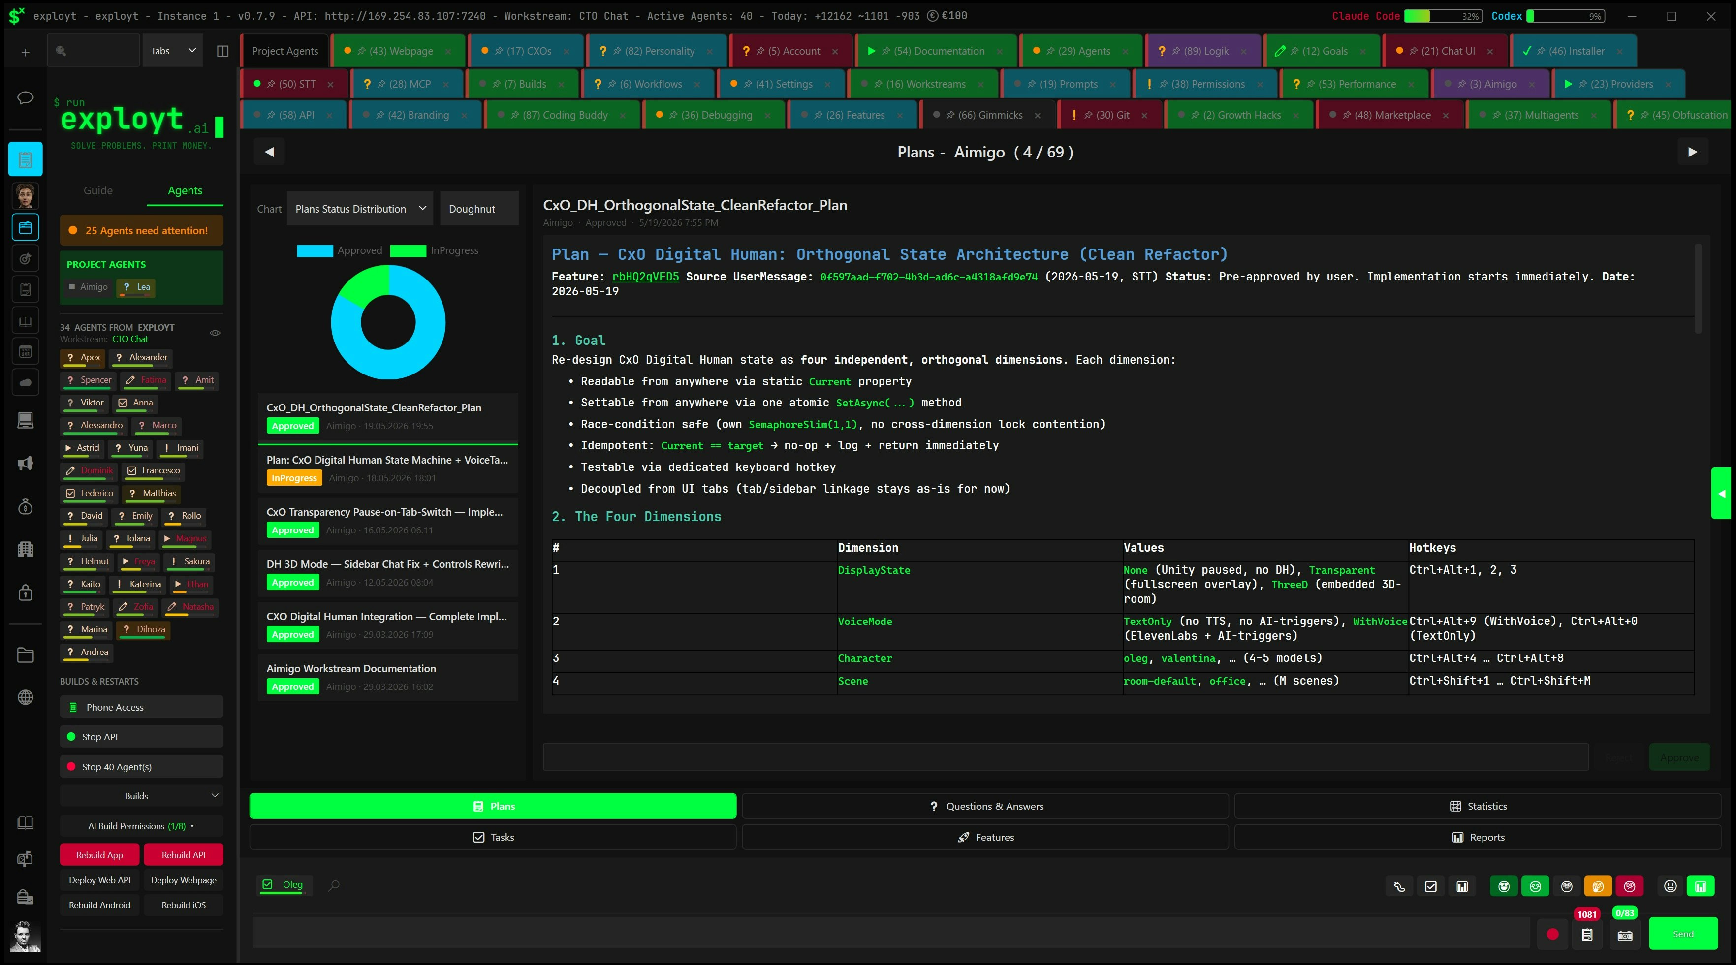The image size is (1736, 965).
Task: Click the red record dot button
Action: pyautogui.click(x=1553, y=934)
